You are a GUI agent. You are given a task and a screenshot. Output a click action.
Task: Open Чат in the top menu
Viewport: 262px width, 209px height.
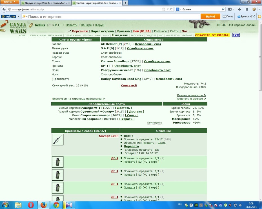185,31
